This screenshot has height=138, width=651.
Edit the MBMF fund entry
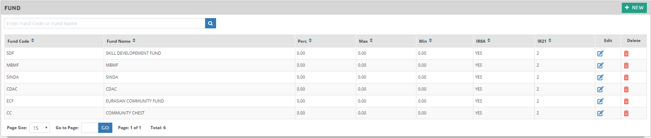[600, 65]
